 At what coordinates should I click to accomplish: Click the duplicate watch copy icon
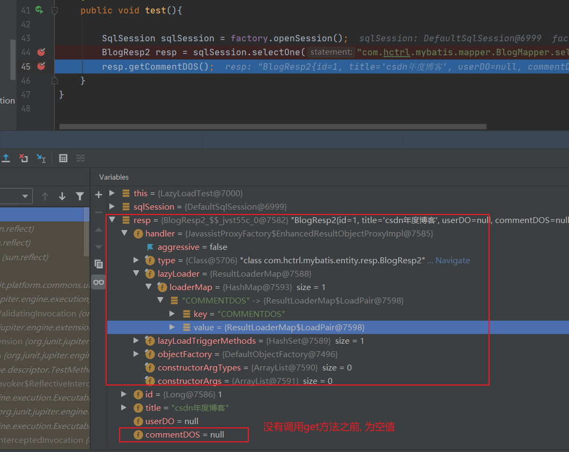(x=98, y=264)
